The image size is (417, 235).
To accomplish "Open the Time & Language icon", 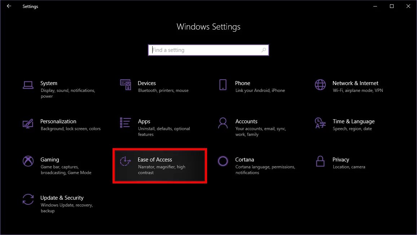I will [320, 123].
